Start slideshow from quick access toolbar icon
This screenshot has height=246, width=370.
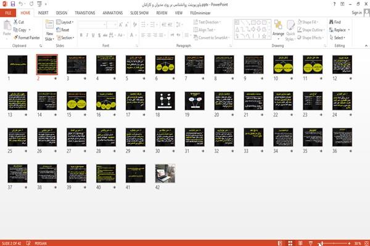(x=39, y=4)
